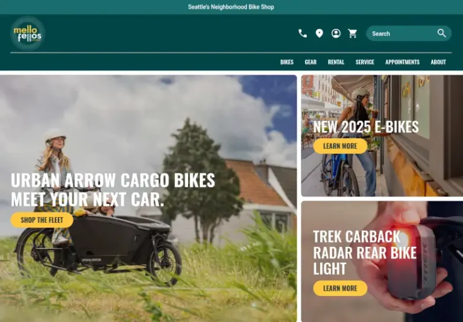Open the About menu item
Screen dimensions: 463x322
[x=438, y=62]
